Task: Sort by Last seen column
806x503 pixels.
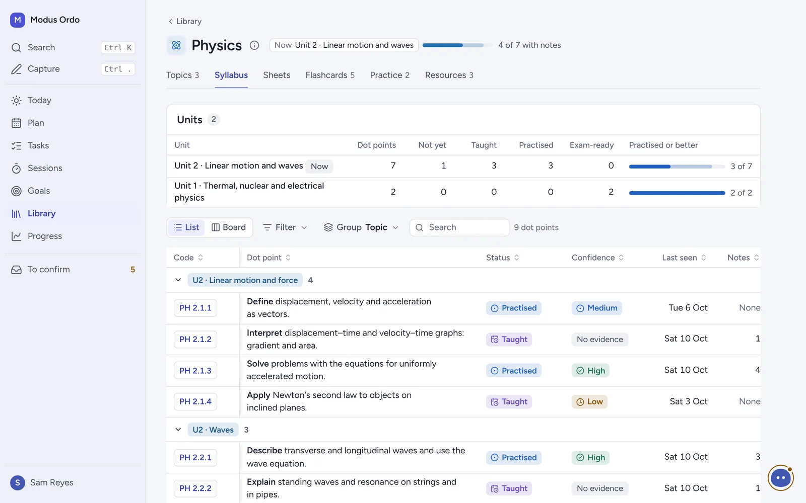Action: 684,258
